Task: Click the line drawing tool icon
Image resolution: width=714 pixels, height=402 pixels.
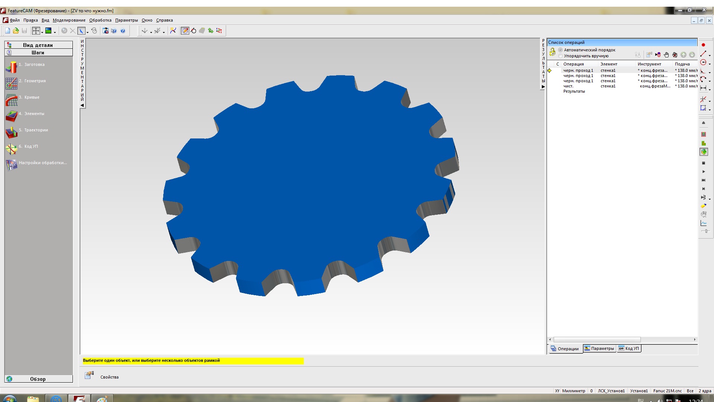Action: [703, 54]
